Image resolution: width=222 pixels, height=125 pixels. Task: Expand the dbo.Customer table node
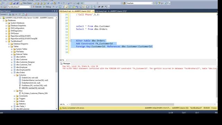click(x=12, y=59)
